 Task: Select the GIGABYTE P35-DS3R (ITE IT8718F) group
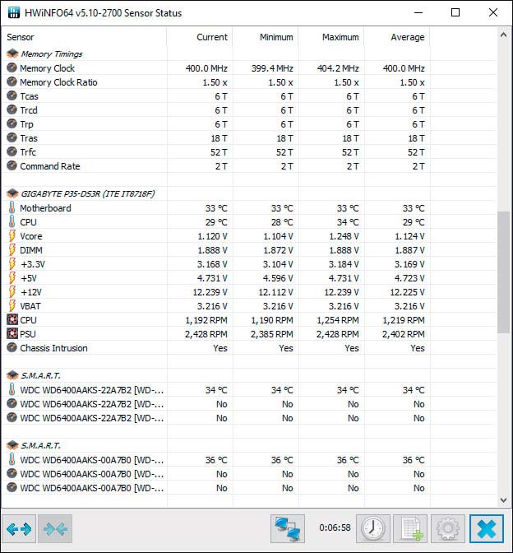tap(249, 193)
